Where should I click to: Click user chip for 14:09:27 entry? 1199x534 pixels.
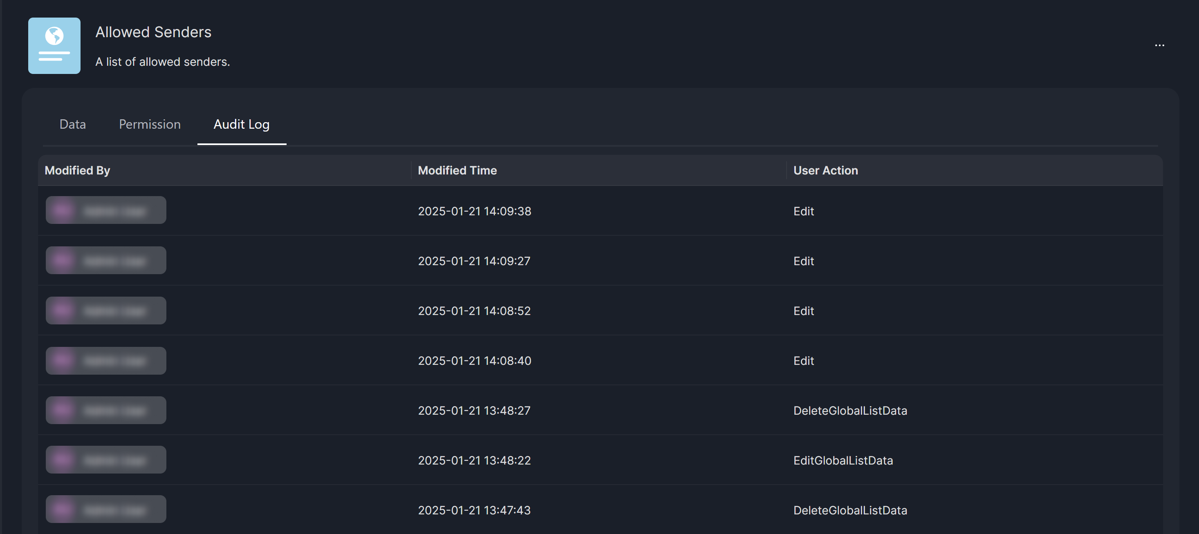pos(105,261)
